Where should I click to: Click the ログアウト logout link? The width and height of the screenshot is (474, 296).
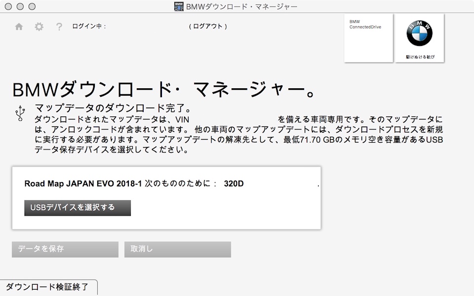click(x=208, y=26)
